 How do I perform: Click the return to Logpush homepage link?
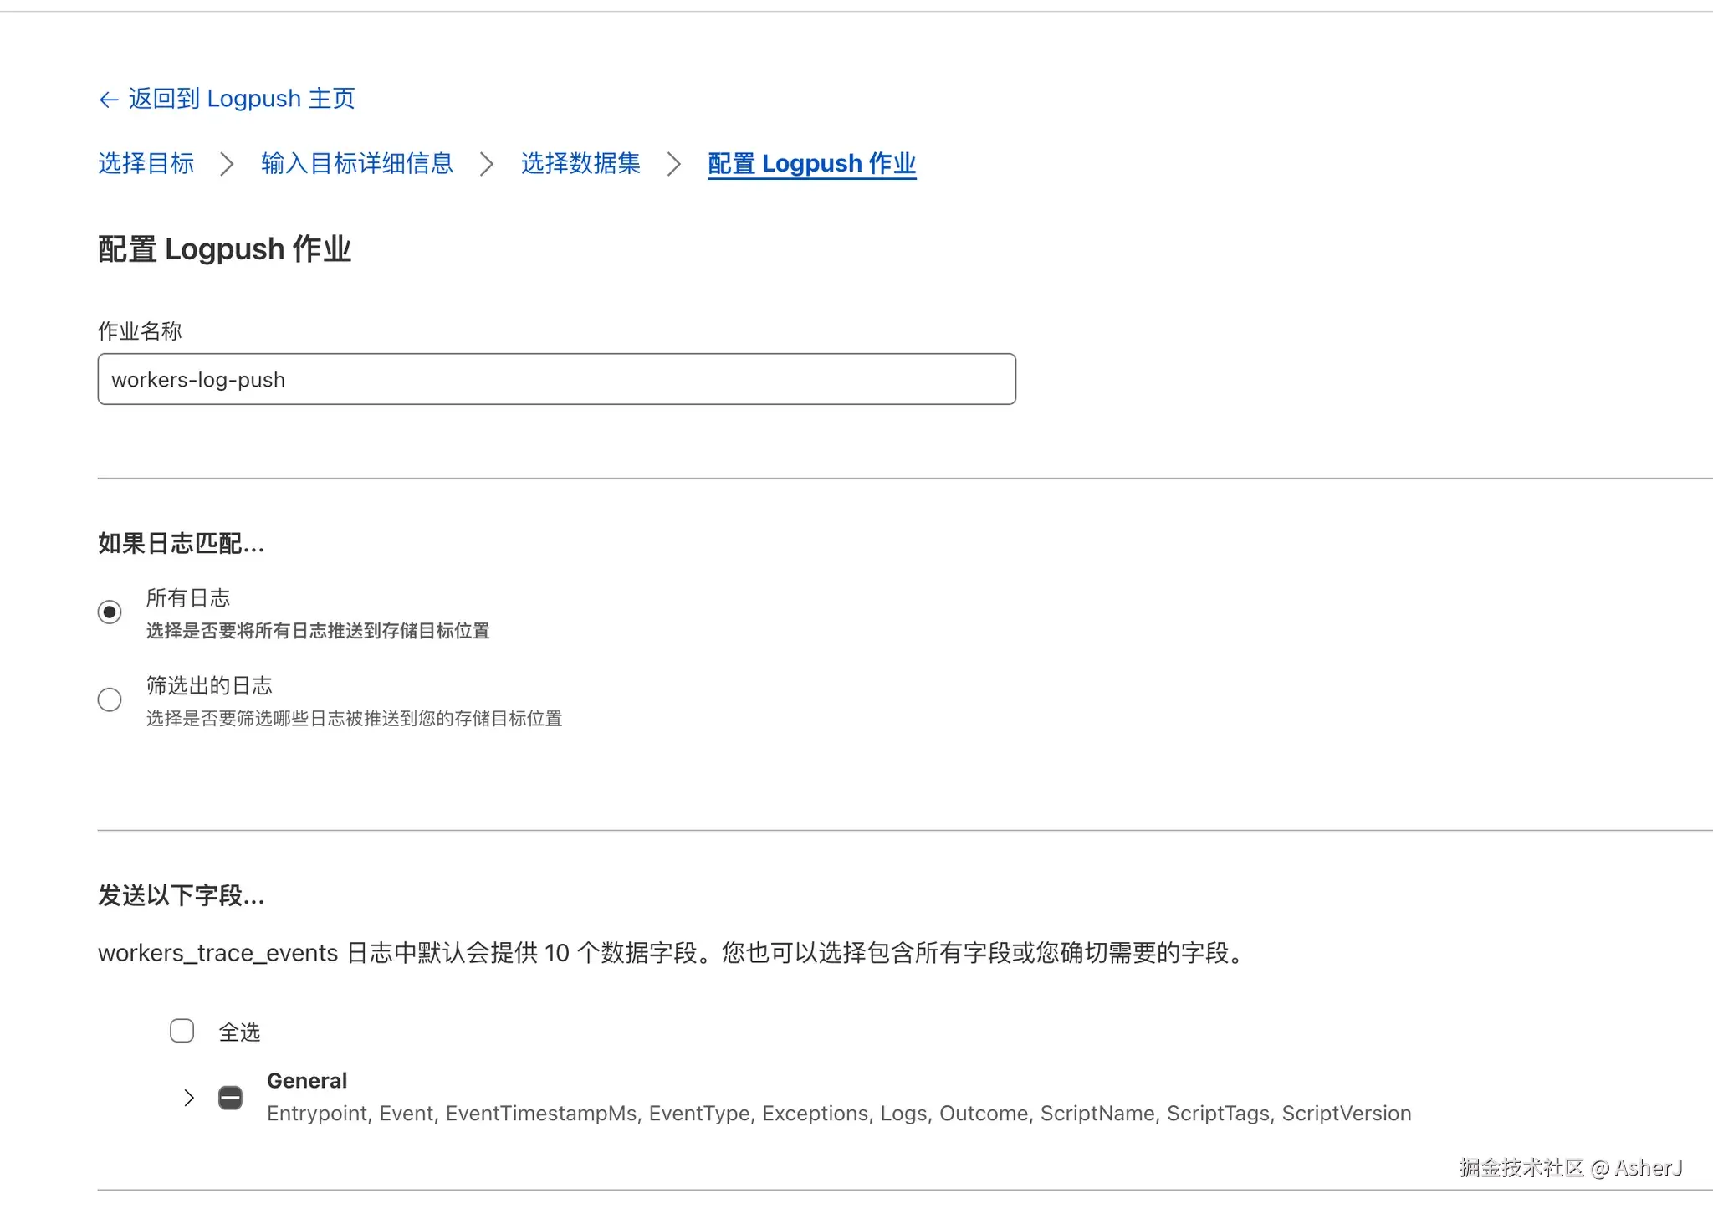(x=241, y=99)
